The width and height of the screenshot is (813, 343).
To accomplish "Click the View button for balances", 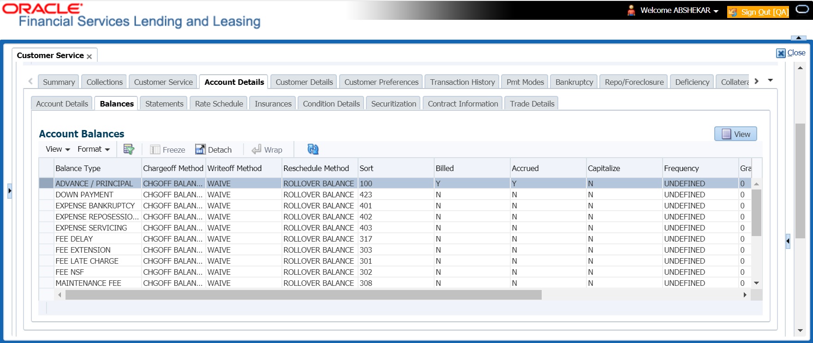I will pos(735,134).
